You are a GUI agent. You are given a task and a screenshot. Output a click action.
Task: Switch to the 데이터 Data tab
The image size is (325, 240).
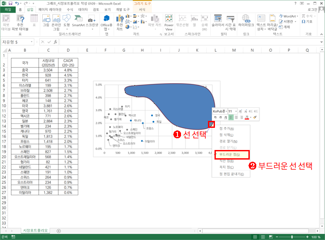click(83, 10)
